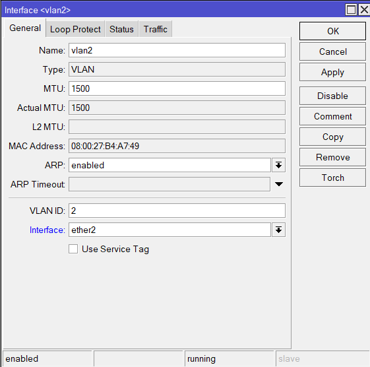Open the Status tab
Screen dimensions: 370x367
[x=121, y=29]
